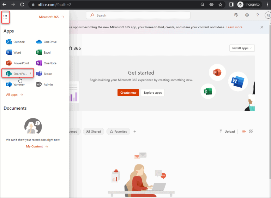Click the Explore apps button
This screenshot has height=198, width=271.
tap(153, 93)
